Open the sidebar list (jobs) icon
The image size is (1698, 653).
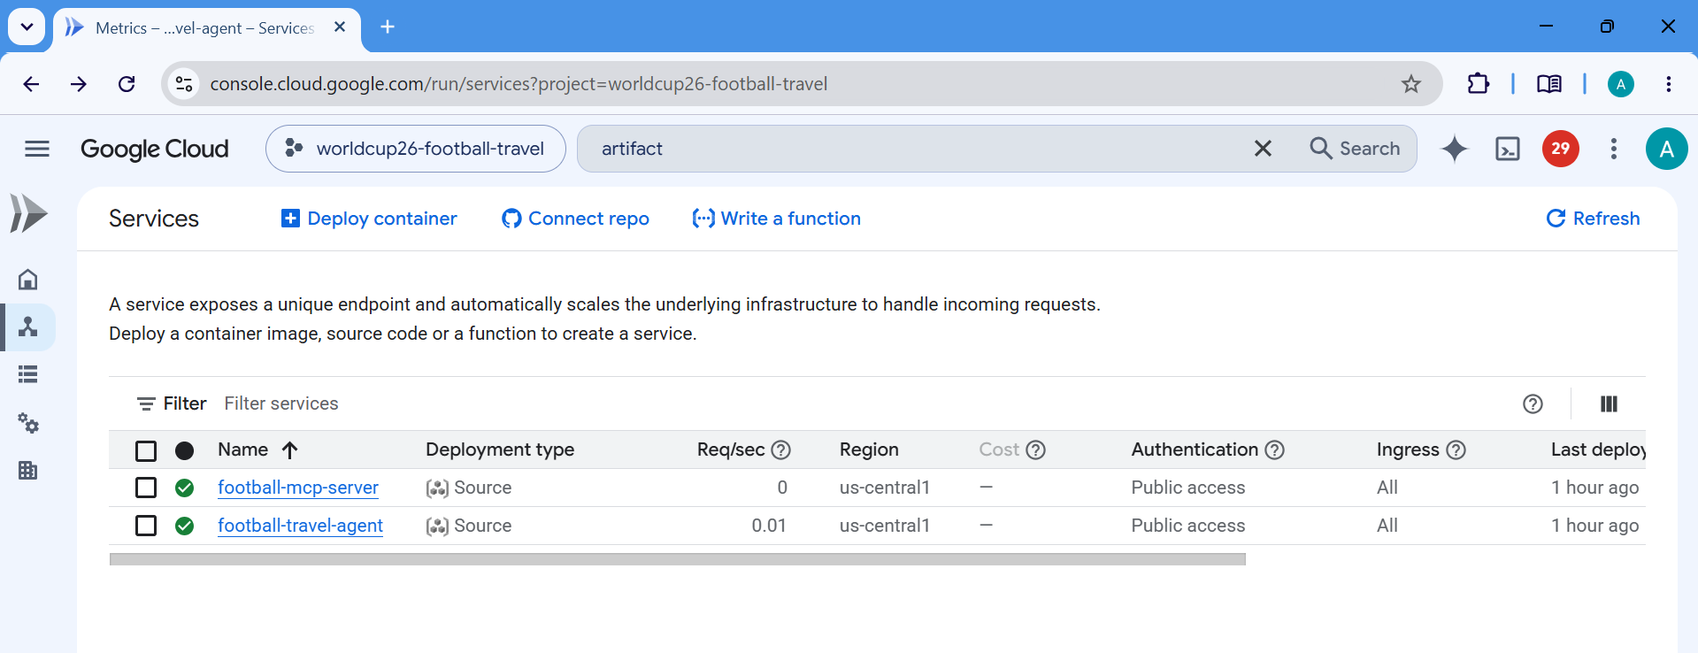pos(28,374)
